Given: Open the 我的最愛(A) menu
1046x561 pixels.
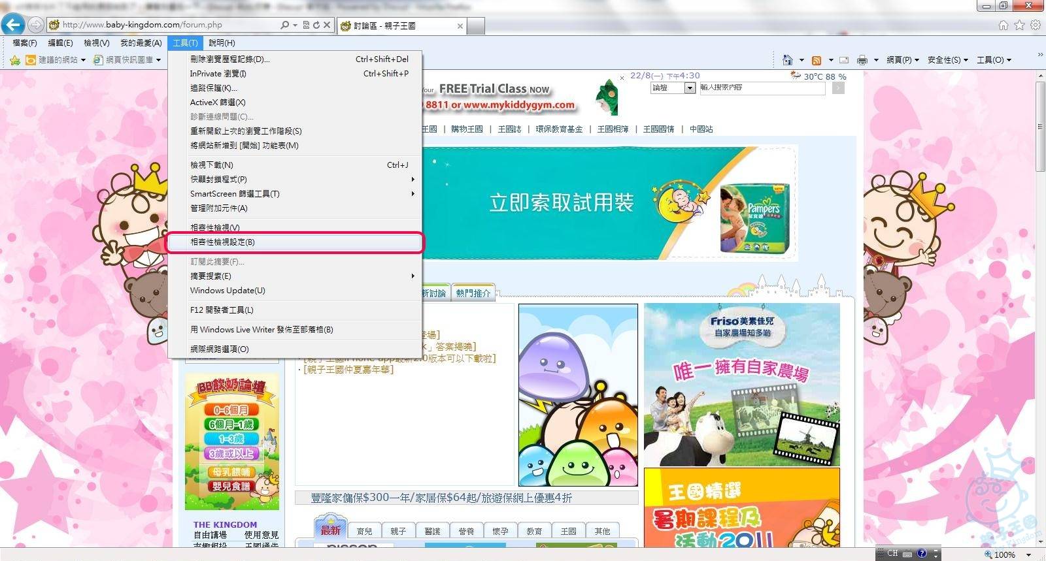Looking at the screenshot, I should tap(141, 43).
